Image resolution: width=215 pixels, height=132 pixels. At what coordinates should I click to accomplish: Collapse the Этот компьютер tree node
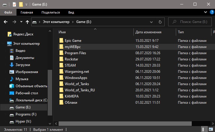point(3,44)
